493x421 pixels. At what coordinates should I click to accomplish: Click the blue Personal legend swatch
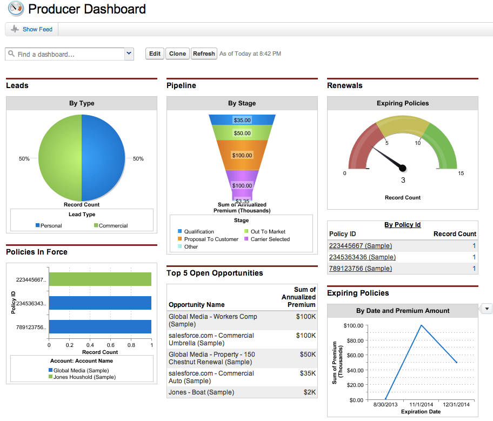[x=37, y=225]
